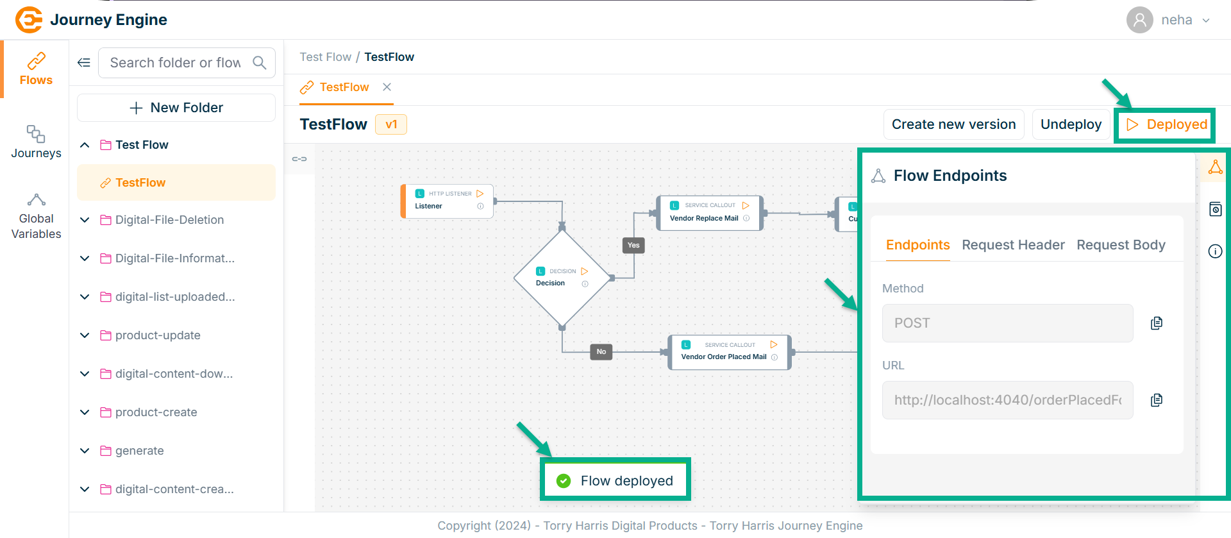Screen dimensions: 1231x538
Task: Open the Journeys section in sidebar
Action: click(36, 142)
